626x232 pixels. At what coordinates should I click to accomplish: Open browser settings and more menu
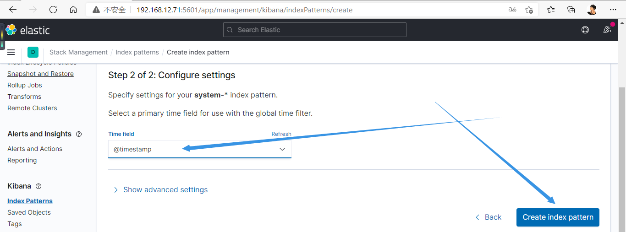(x=613, y=10)
